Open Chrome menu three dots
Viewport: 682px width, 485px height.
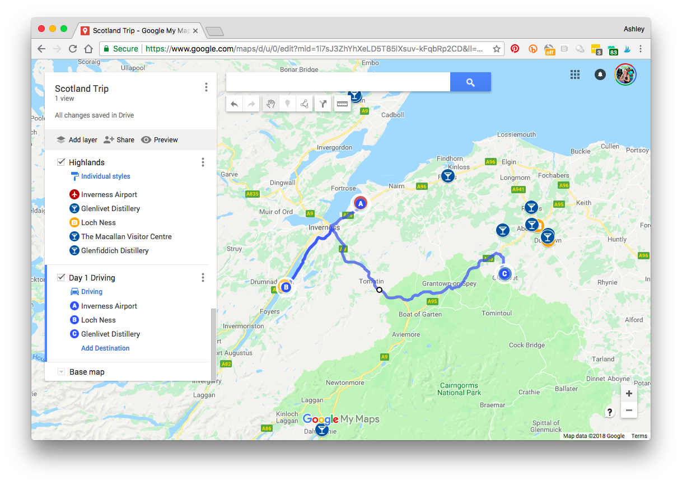tap(641, 49)
